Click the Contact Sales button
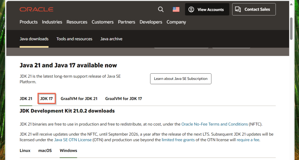This screenshot has height=160, width=299. click(254, 9)
